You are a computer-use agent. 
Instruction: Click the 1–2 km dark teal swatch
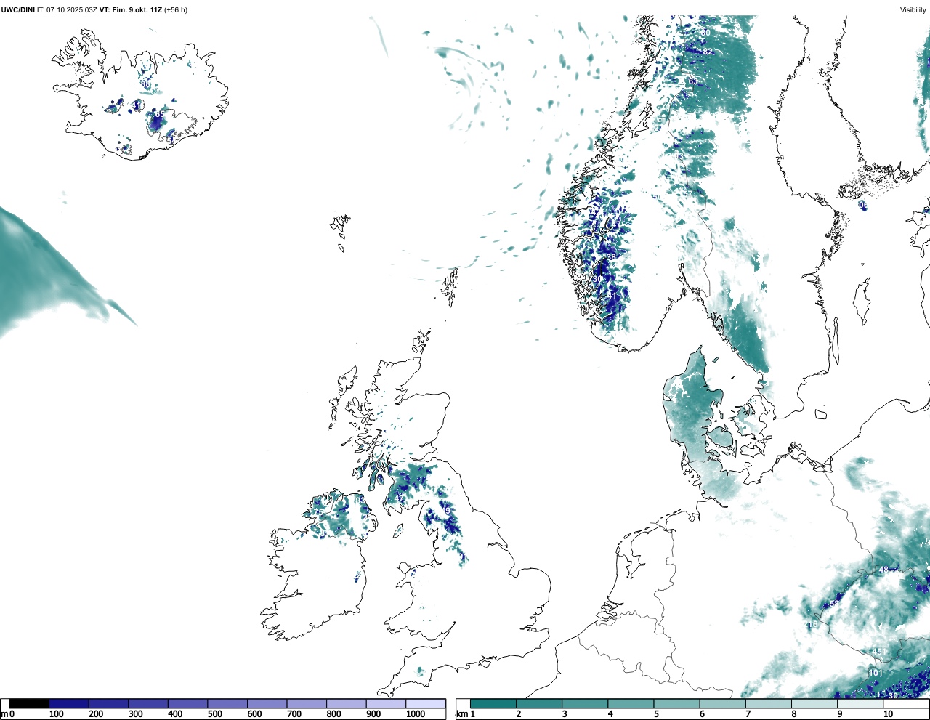pos(493,703)
